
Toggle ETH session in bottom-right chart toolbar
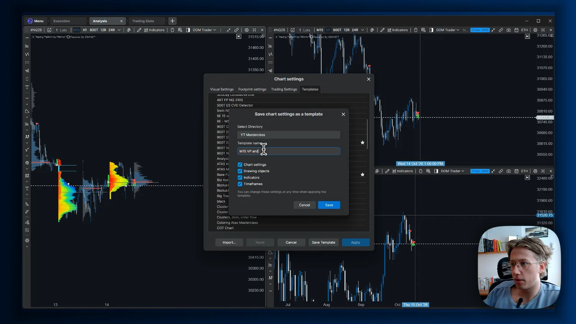coord(525,171)
